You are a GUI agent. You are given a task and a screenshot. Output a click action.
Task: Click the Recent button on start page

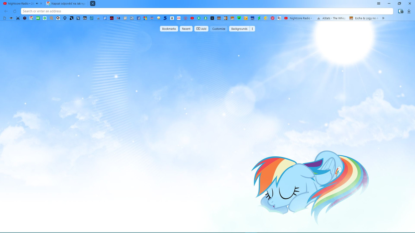click(186, 29)
